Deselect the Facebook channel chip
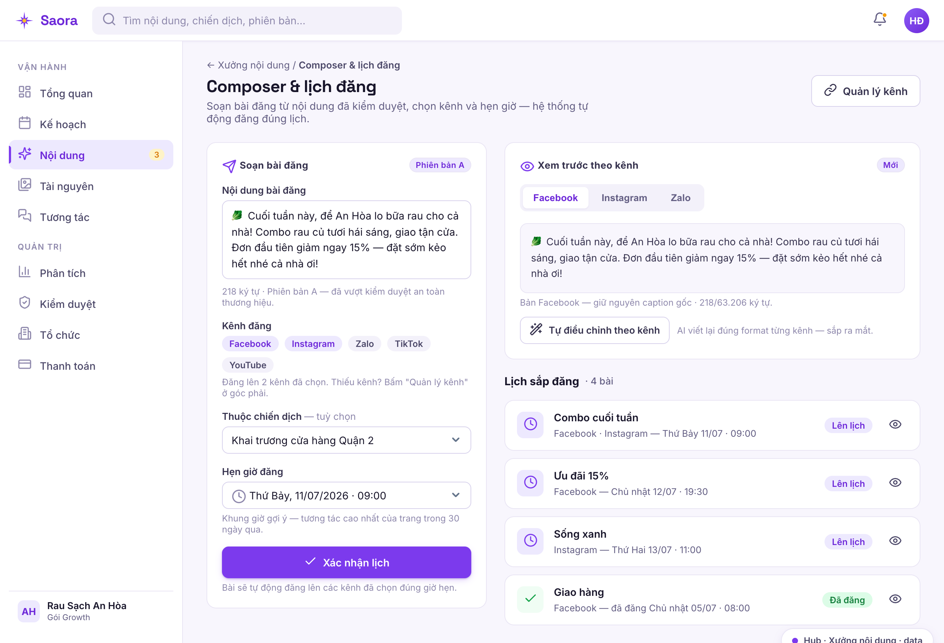This screenshot has height=643, width=944. 250,344
